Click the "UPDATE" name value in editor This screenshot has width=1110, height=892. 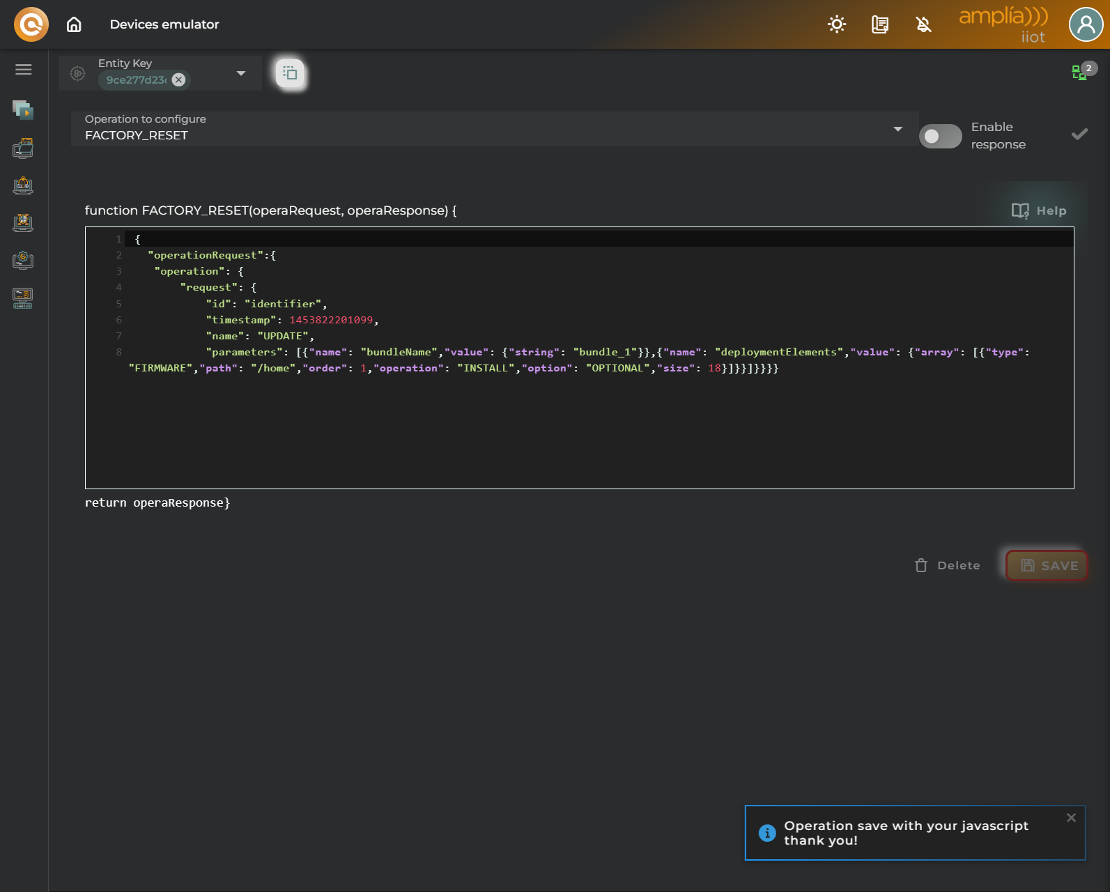283,336
